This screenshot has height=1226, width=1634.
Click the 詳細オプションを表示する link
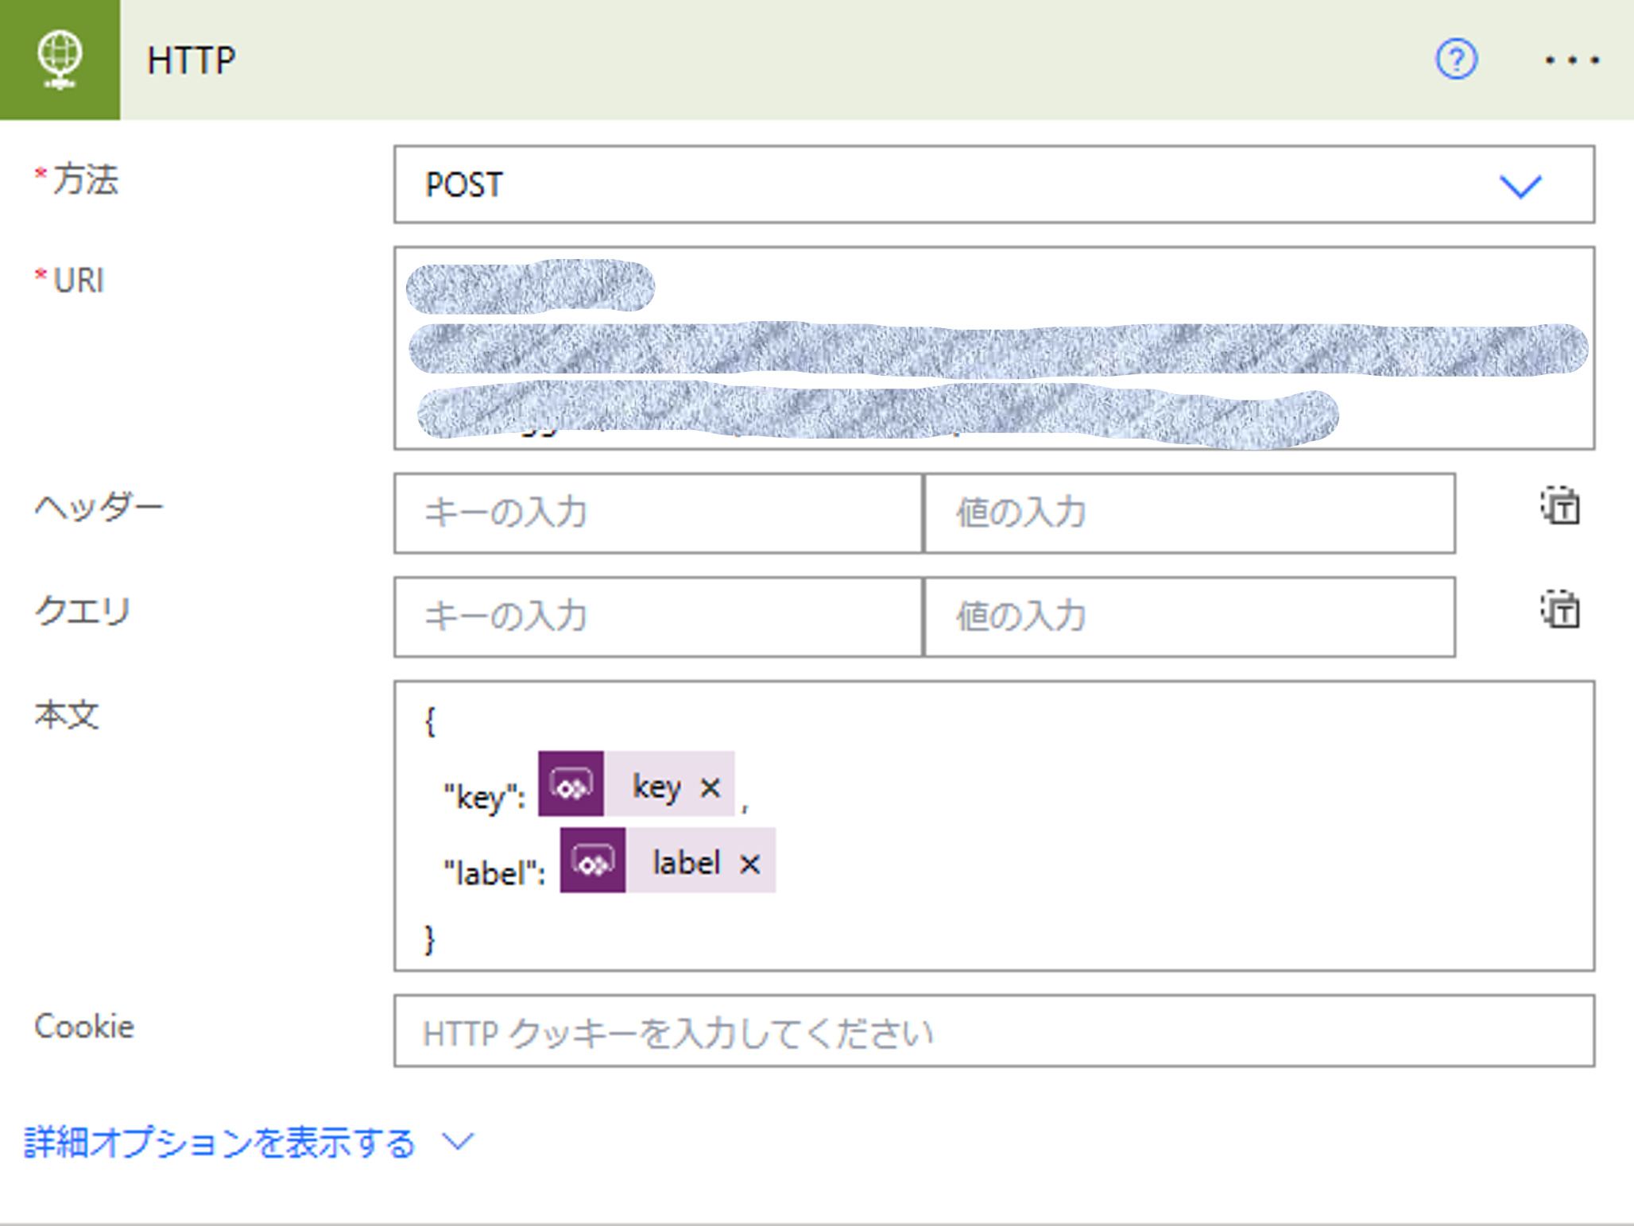(x=219, y=1141)
